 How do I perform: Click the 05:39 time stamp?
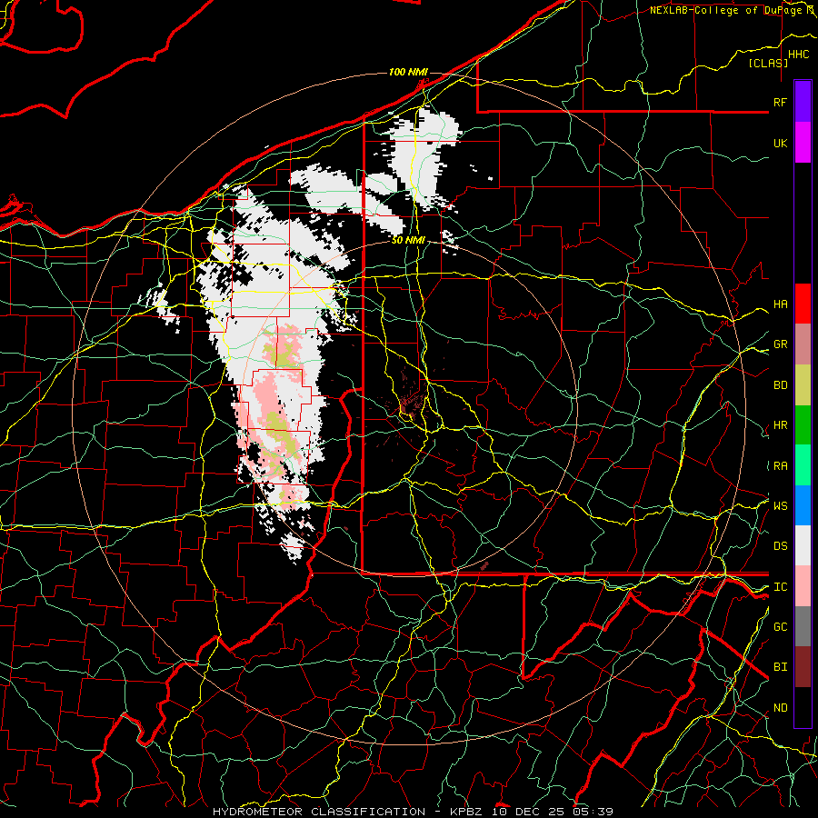[593, 812]
